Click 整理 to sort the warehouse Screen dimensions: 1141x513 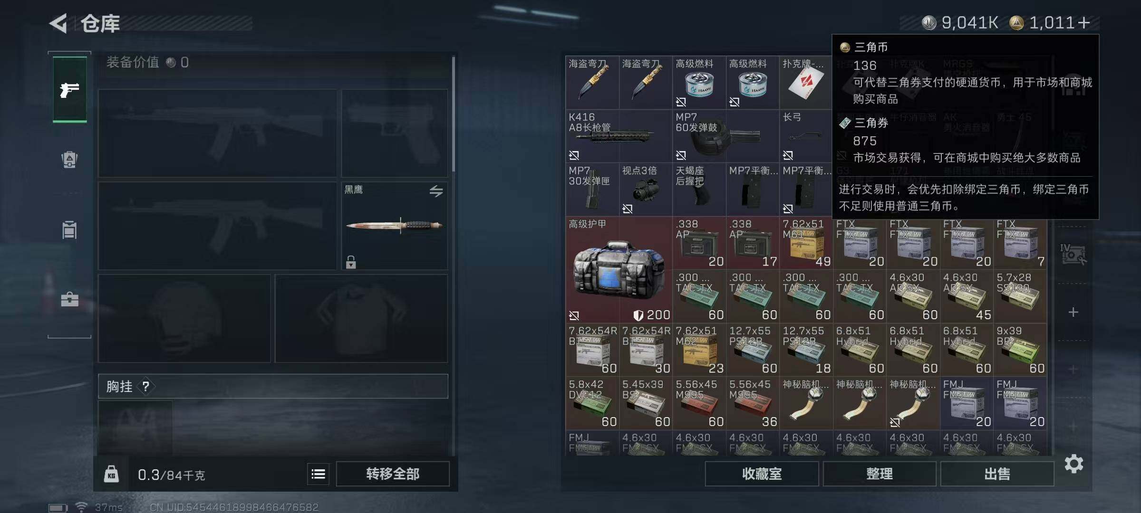tap(880, 474)
